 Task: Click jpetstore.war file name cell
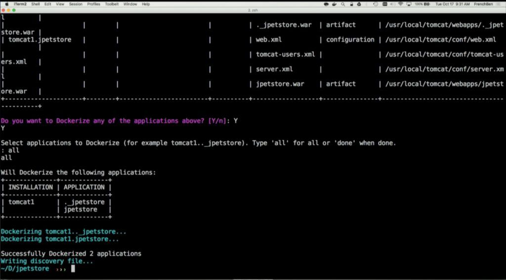280,84
